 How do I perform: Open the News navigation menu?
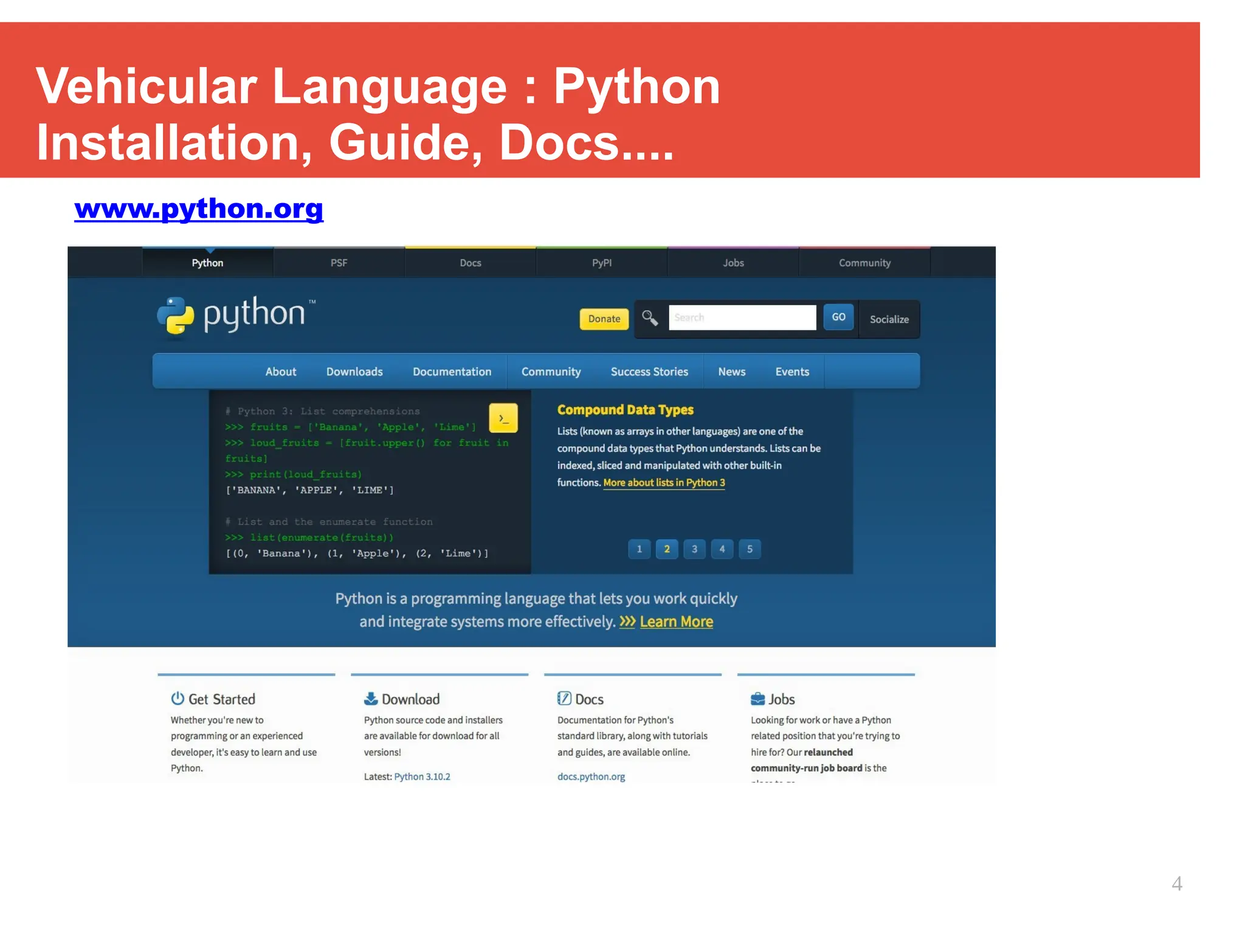(x=732, y=372)
